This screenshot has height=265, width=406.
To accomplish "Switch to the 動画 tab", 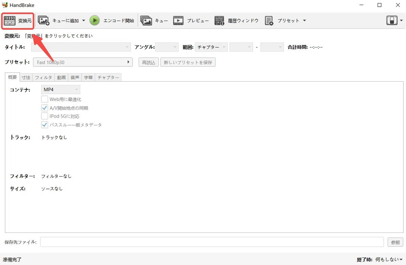I will point(61,78).
